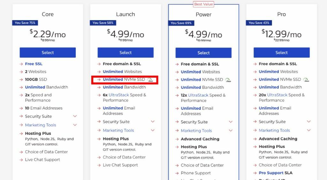Image resolution: width=327 pixels, height=180 pixels.
Task: Click arrow bullet beside Core Live Chat Support
Action: pyautogui.click(x=21, y=160)
